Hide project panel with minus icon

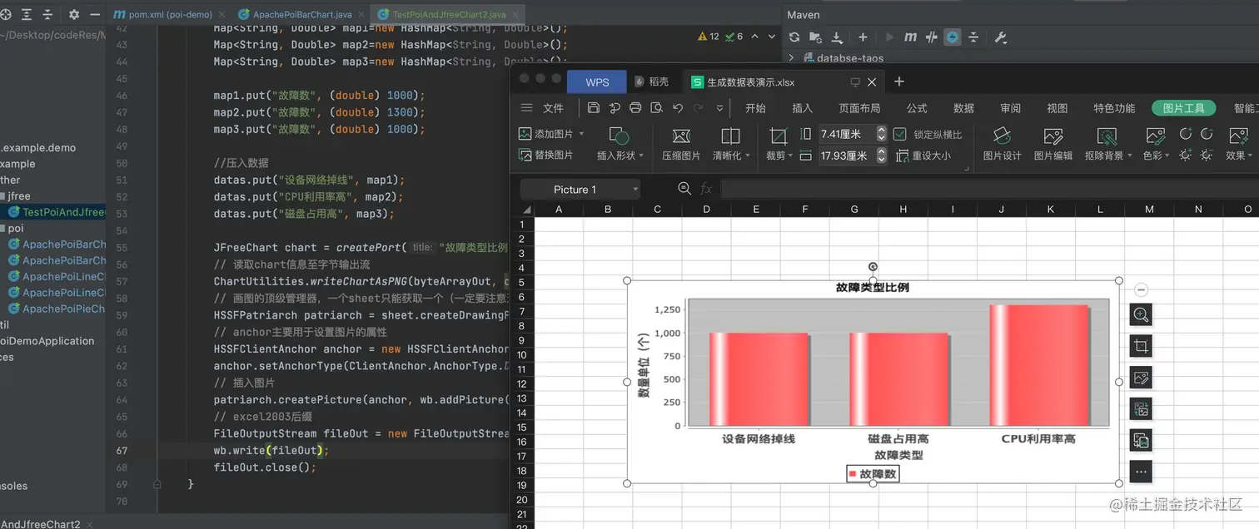pos(94,15)
